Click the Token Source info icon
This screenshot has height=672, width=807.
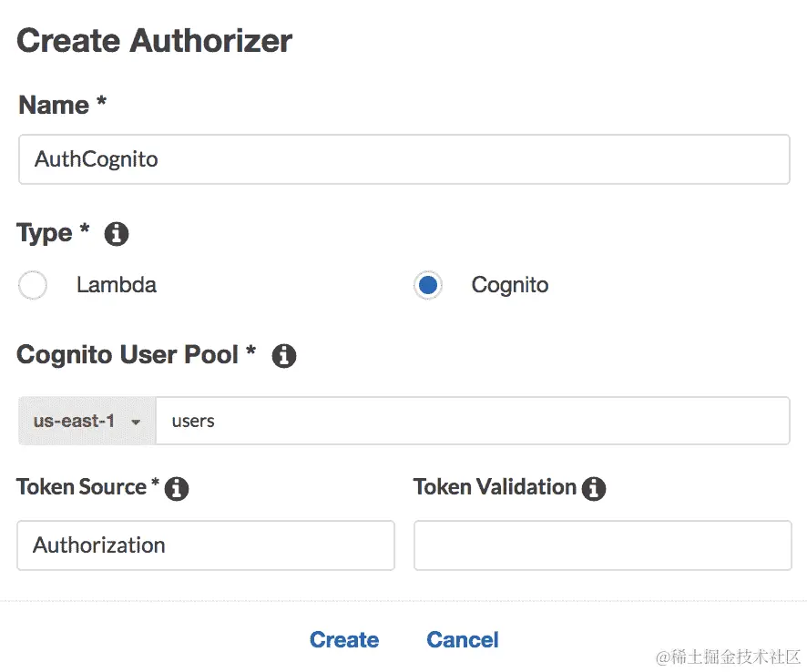(x=177, y=489)
